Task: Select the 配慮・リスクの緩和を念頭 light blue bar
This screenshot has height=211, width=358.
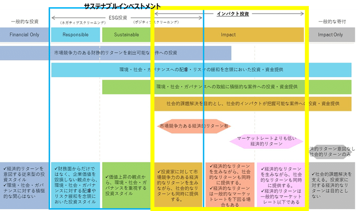Action: [201, 70]
